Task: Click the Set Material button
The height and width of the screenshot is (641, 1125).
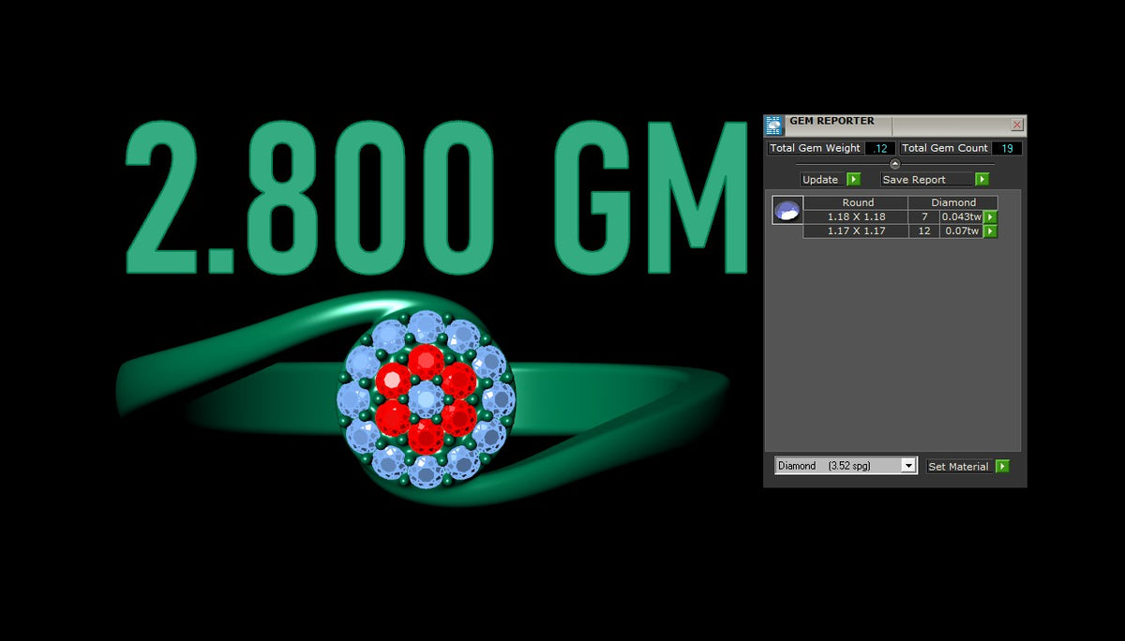Action: click(x=961, y=466)
